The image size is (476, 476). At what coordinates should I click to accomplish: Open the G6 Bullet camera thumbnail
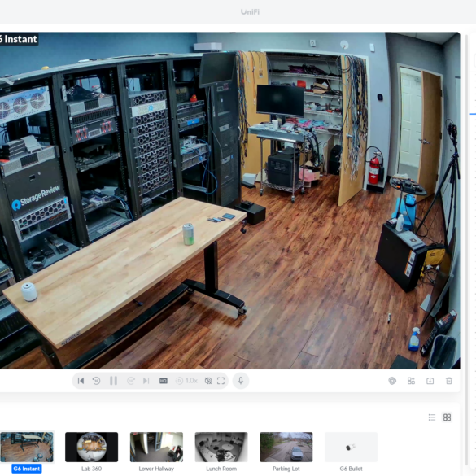(x=351, y=448)
